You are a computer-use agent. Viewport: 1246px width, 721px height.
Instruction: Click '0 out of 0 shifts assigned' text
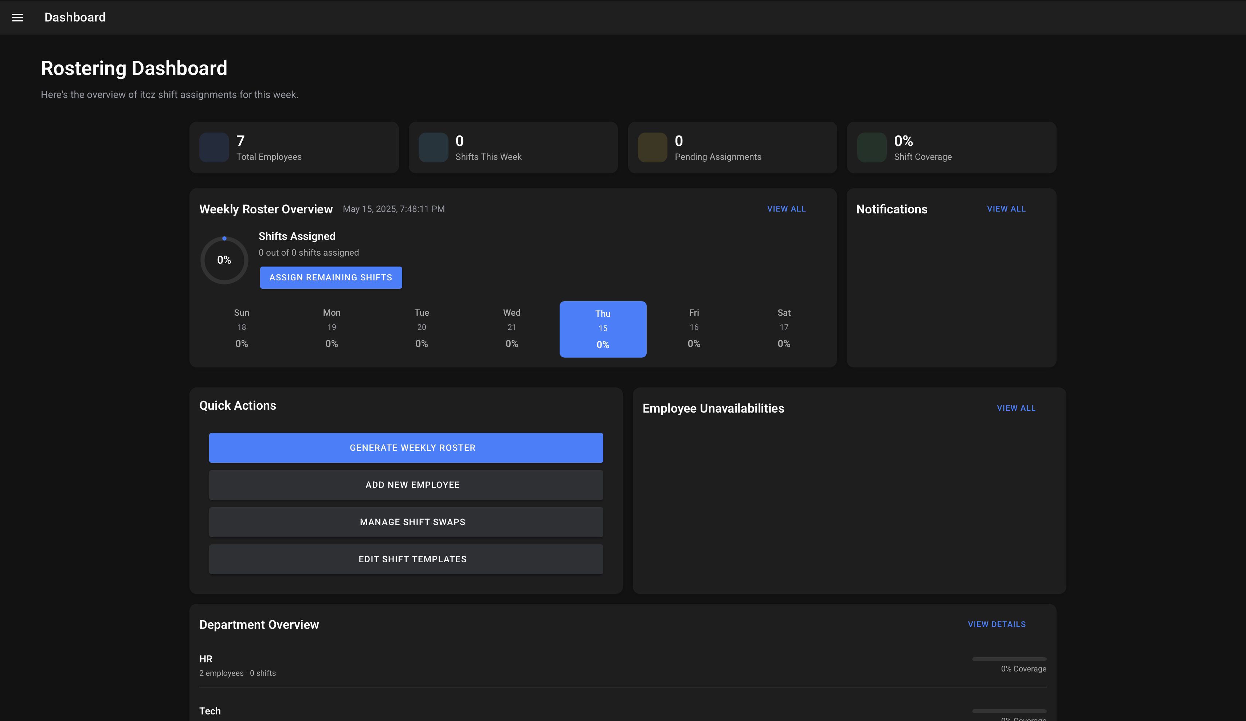click(309, 252)
